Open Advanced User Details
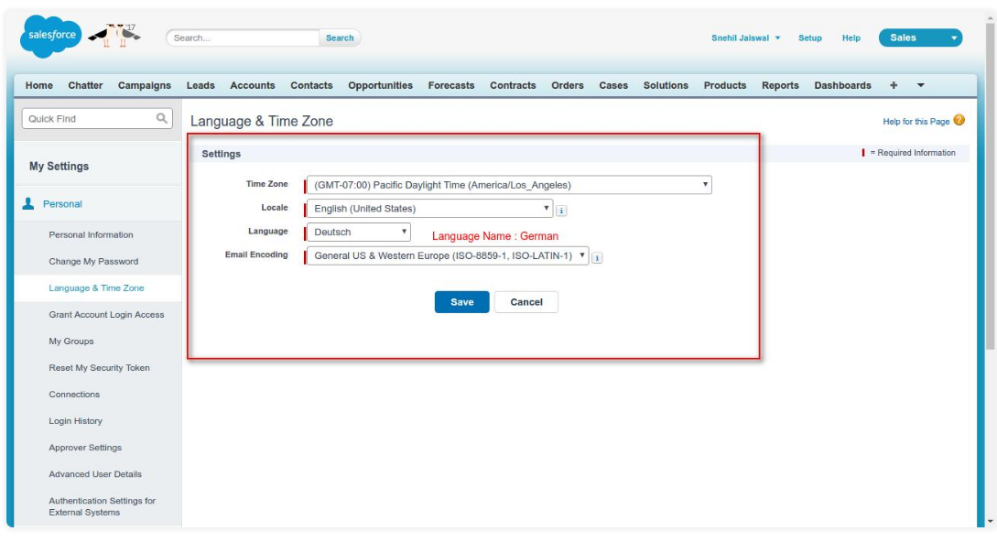This screenshot has height=542, width=997. pyautogui.click(x=95, y=474)
